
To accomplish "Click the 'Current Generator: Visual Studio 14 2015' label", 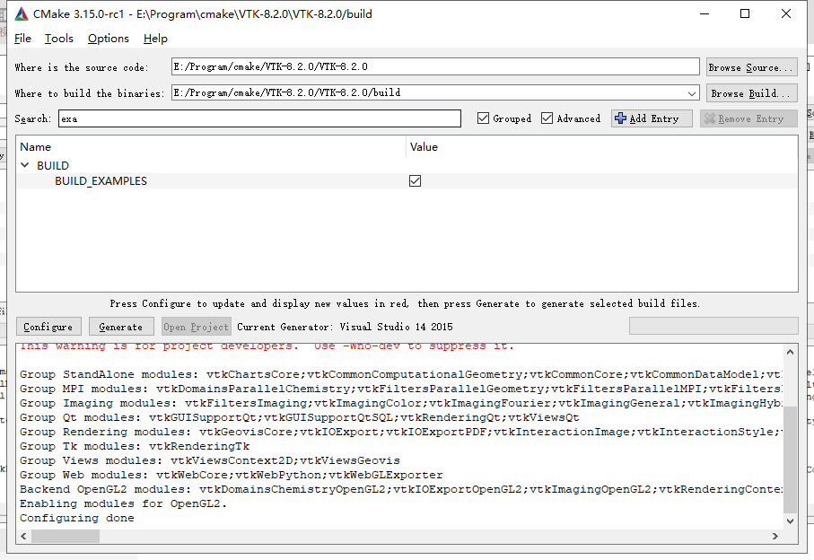I will (345, 327).
